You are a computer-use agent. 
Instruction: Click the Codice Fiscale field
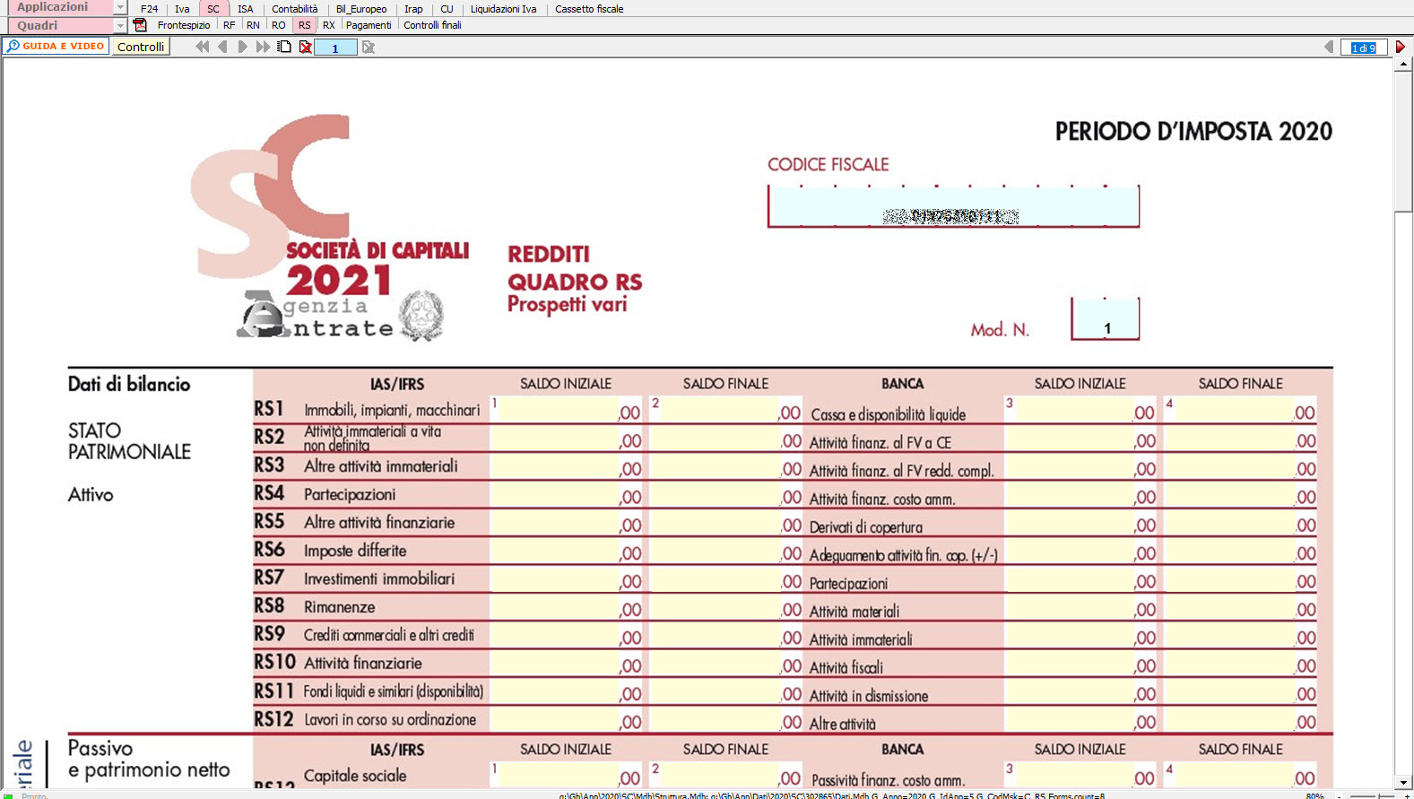(x=953, y=207)
